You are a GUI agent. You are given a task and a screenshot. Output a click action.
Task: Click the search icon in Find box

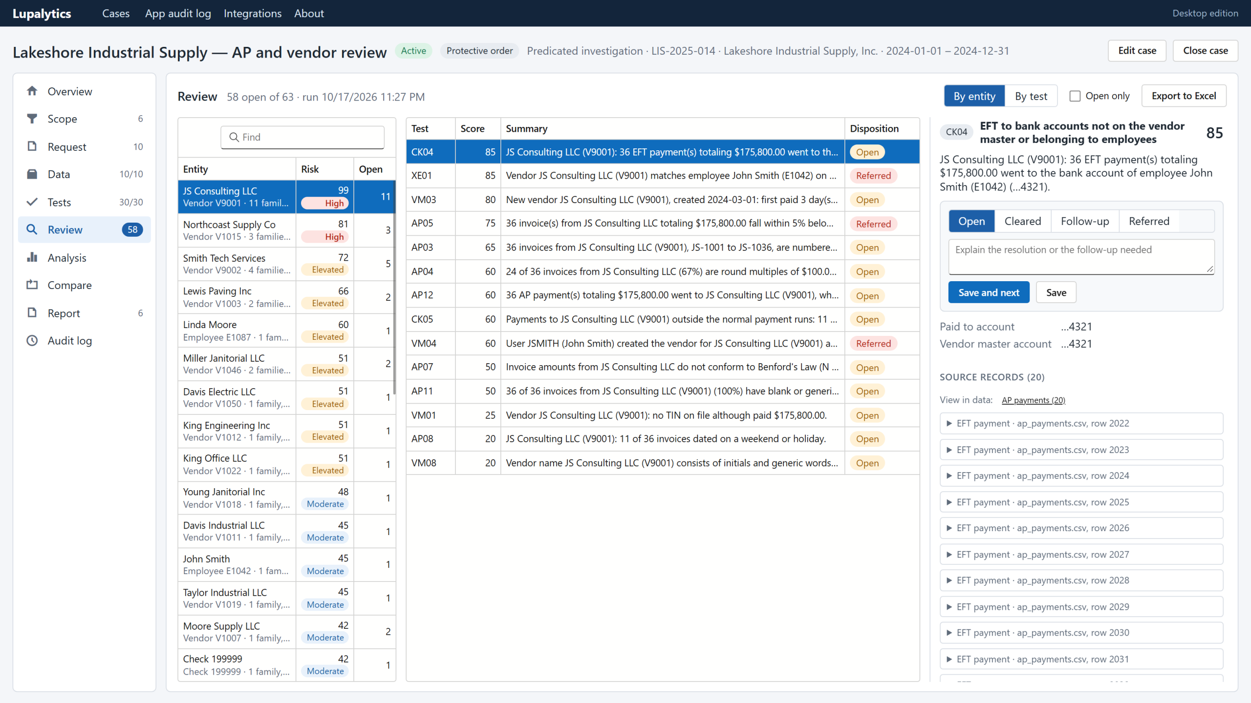click(x=234, y=137)
